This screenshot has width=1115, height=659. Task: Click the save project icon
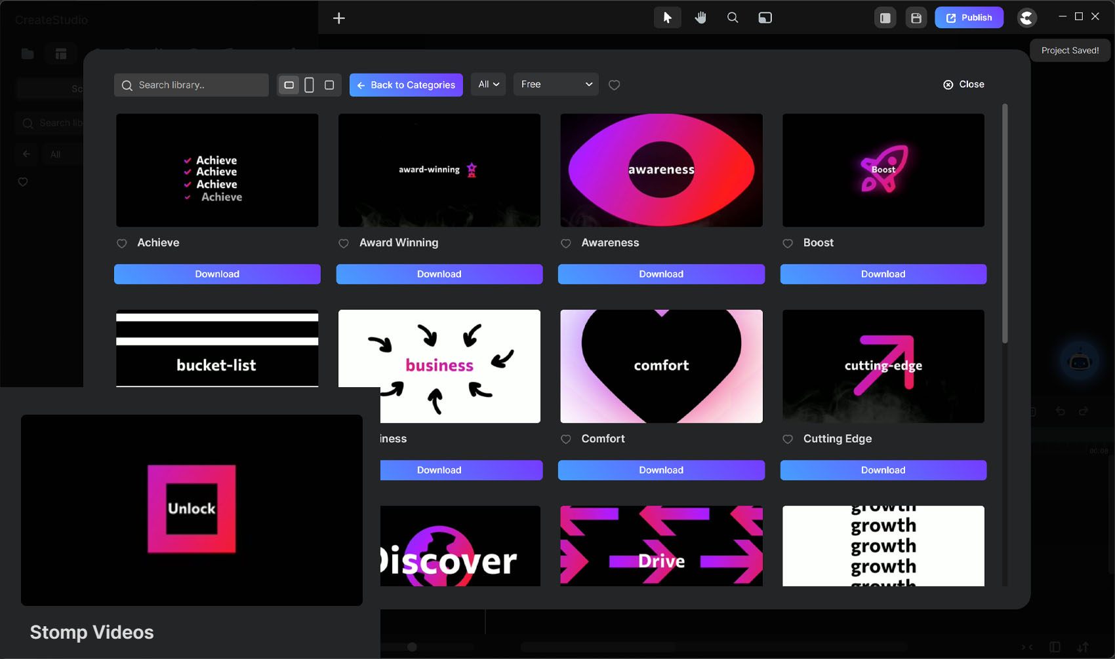916,18
